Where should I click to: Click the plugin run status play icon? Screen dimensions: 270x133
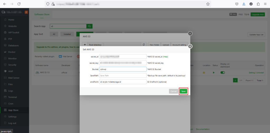tap(214, 73)
